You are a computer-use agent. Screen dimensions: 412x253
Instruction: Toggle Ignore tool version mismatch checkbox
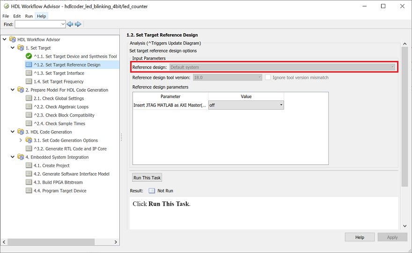tap(268, 77)
